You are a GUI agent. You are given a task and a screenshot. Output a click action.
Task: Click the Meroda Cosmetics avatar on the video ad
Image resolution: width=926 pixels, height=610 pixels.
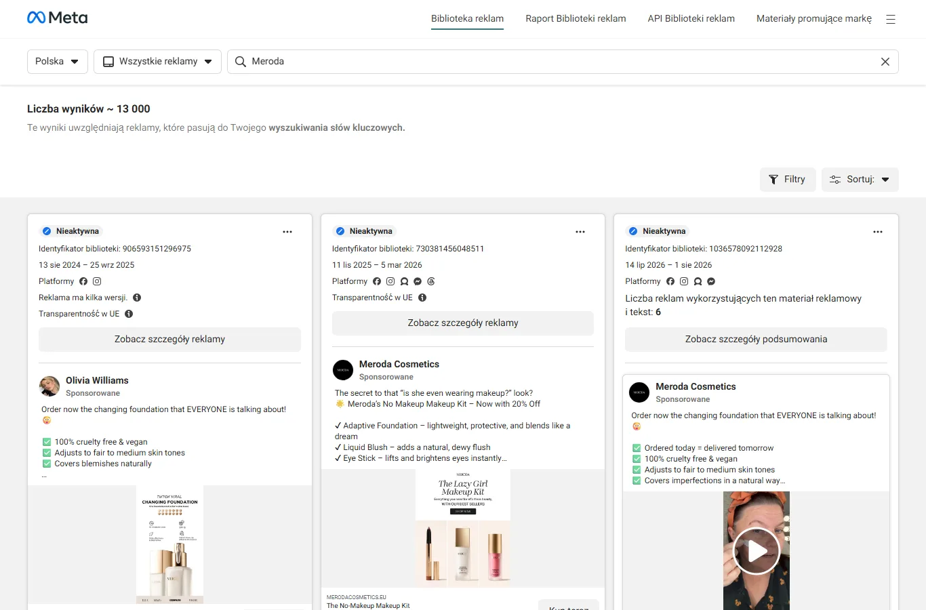click(639, 392)
